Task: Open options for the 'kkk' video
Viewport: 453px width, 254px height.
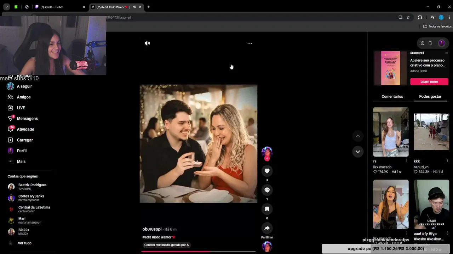Action: point(447,161)
